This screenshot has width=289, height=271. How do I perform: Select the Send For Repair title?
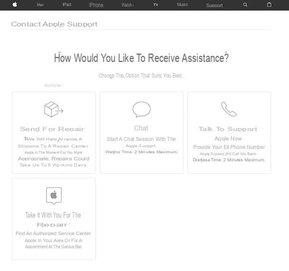tap(52, 129)
